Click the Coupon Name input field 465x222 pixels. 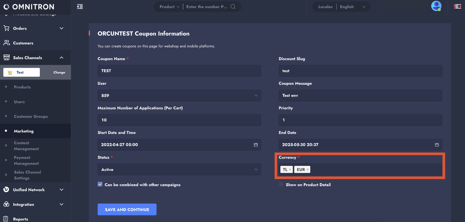coord(179,71)
